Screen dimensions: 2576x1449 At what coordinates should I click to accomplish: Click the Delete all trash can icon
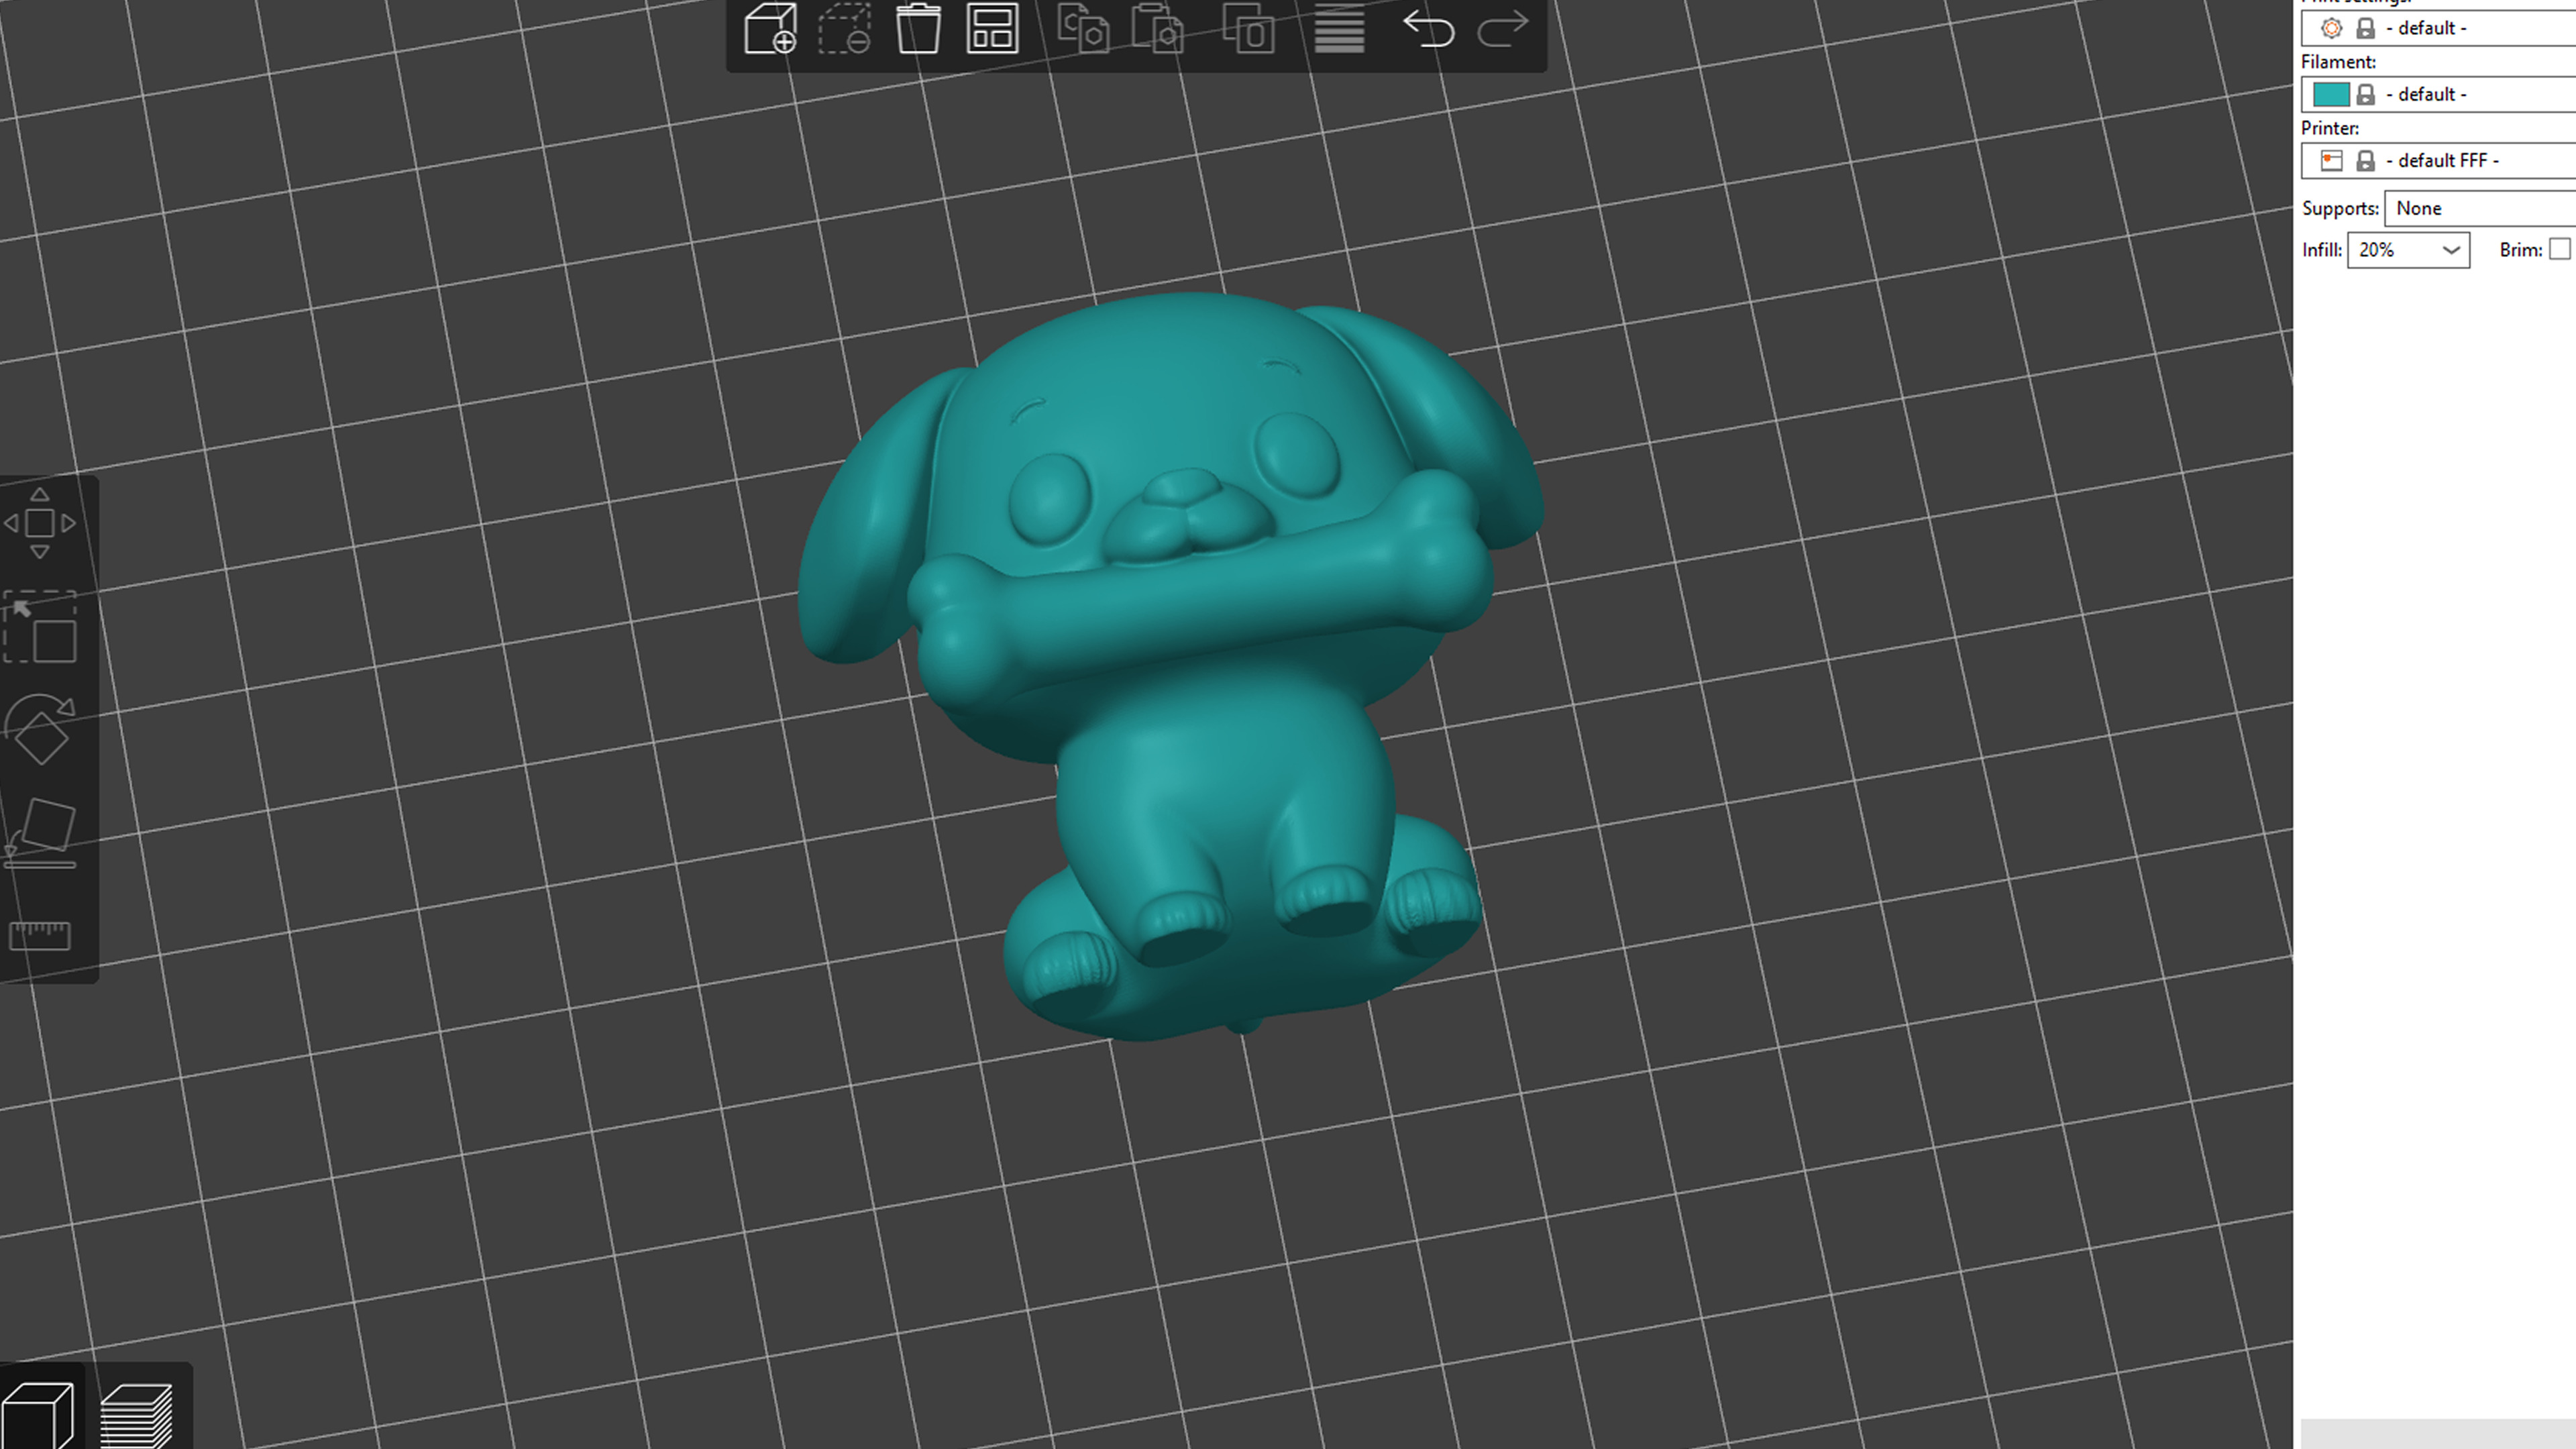[x=918, y=28]
